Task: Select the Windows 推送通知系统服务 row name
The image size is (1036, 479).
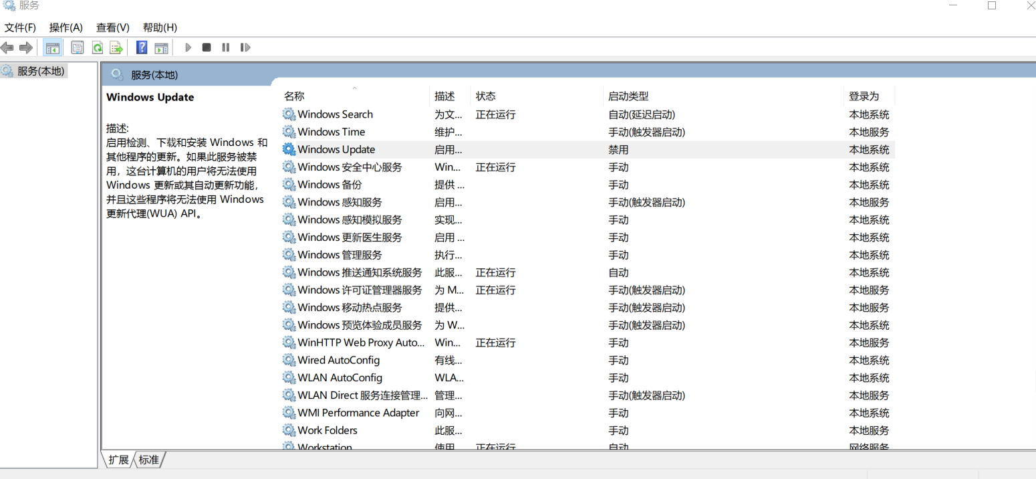Action: click(x=360, y=272)
